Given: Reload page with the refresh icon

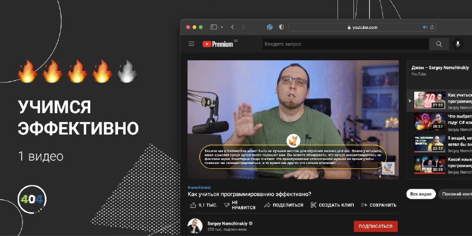Looking at the screenshot, I should click(x=432, y=27).
